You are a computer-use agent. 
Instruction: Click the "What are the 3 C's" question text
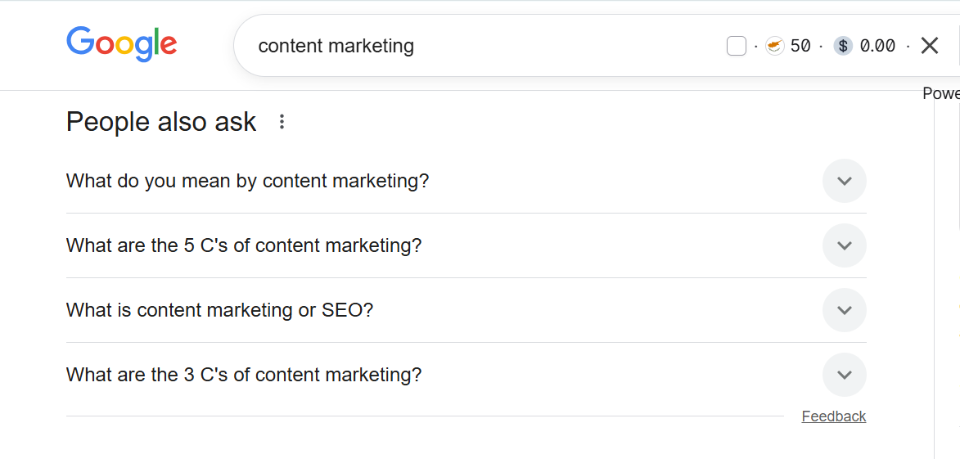[x=244, y=375]
